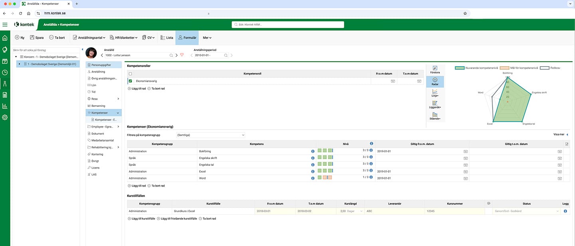Open the lightbulb icon in sidebar
The image size is (575, 246).
coord(5,50)
